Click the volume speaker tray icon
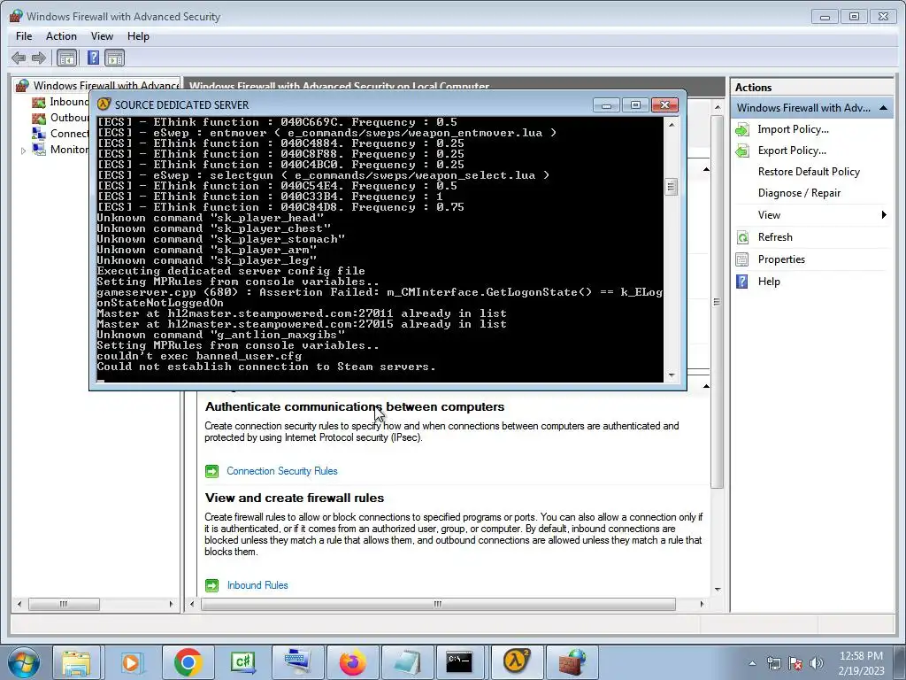 point(816,663)
